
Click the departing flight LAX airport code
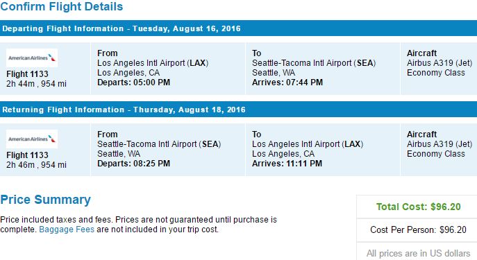(198, 63)
